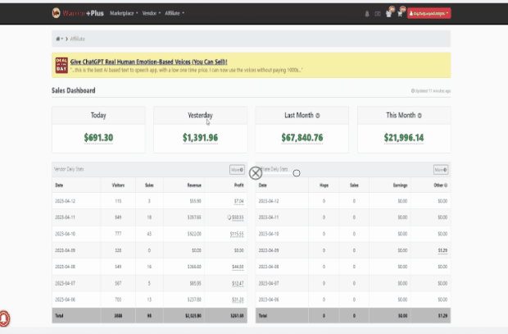
Task: Click the Warrior+Plus logo icon
Action: pos(57,13)
